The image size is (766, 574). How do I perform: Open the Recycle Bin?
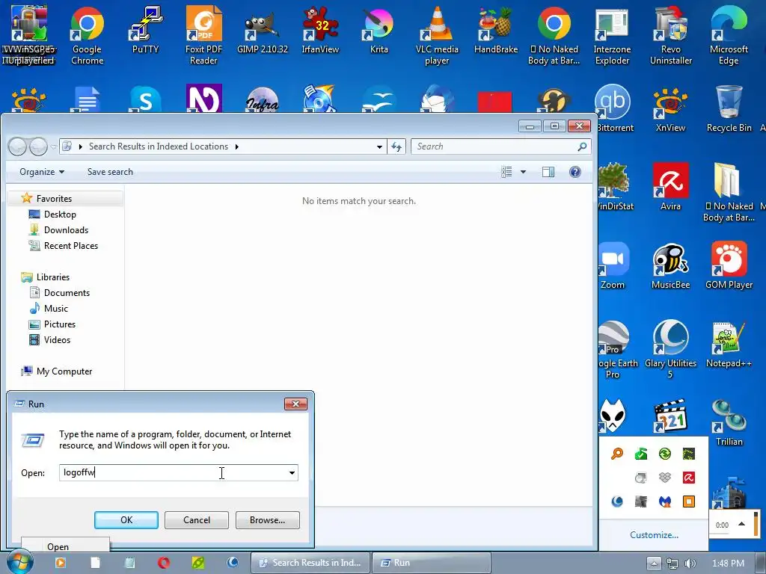(x=729, y=108)
